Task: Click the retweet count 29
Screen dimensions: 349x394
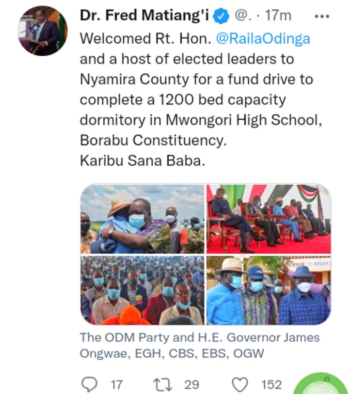Action: point(192,385)
